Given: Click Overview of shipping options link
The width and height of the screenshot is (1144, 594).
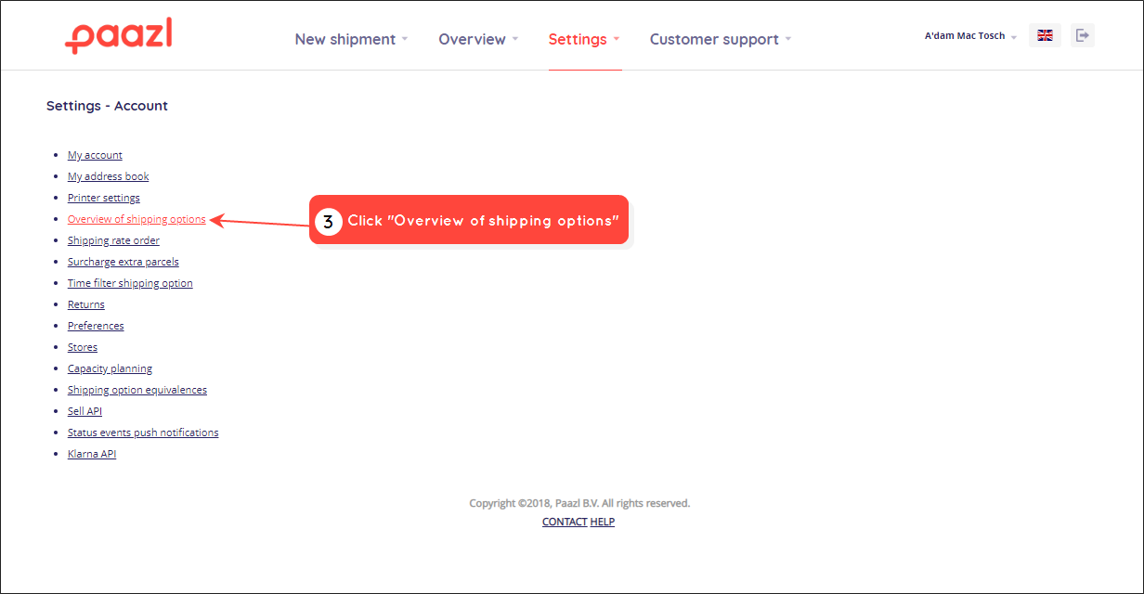Looking at the screenshot, I should 136,219.
